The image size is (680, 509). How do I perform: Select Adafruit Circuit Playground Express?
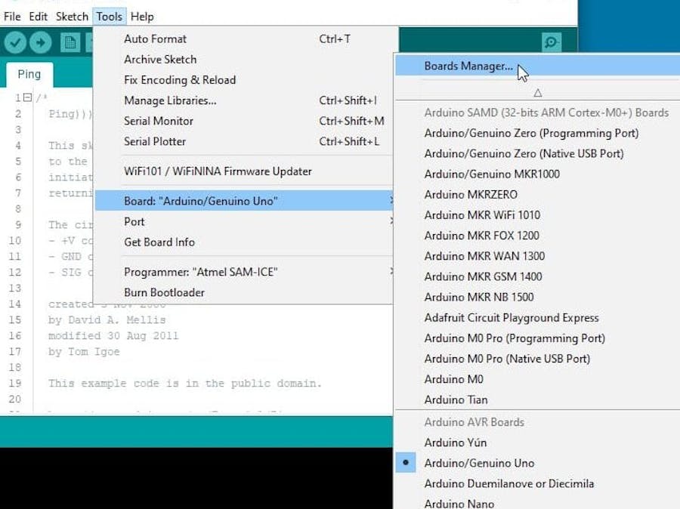(538, 318)
